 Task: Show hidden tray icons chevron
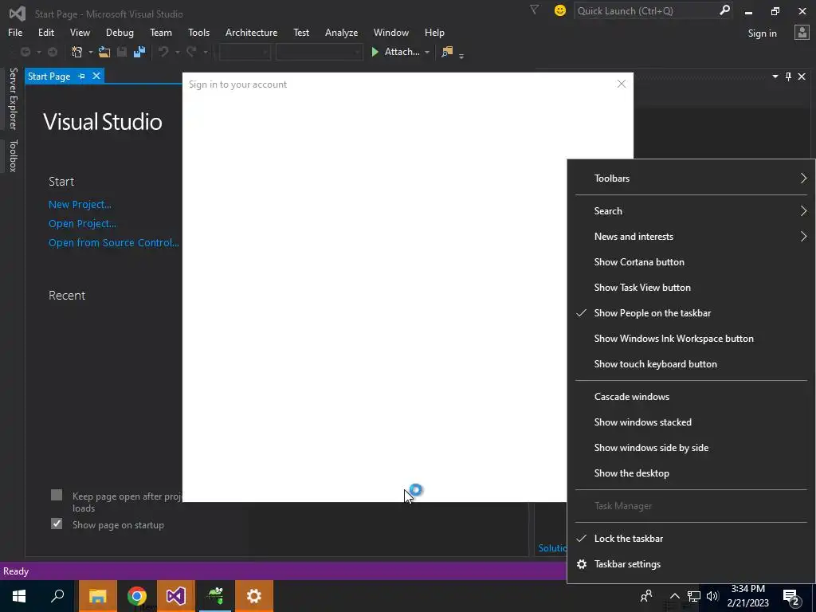click(x=674, y=596)
